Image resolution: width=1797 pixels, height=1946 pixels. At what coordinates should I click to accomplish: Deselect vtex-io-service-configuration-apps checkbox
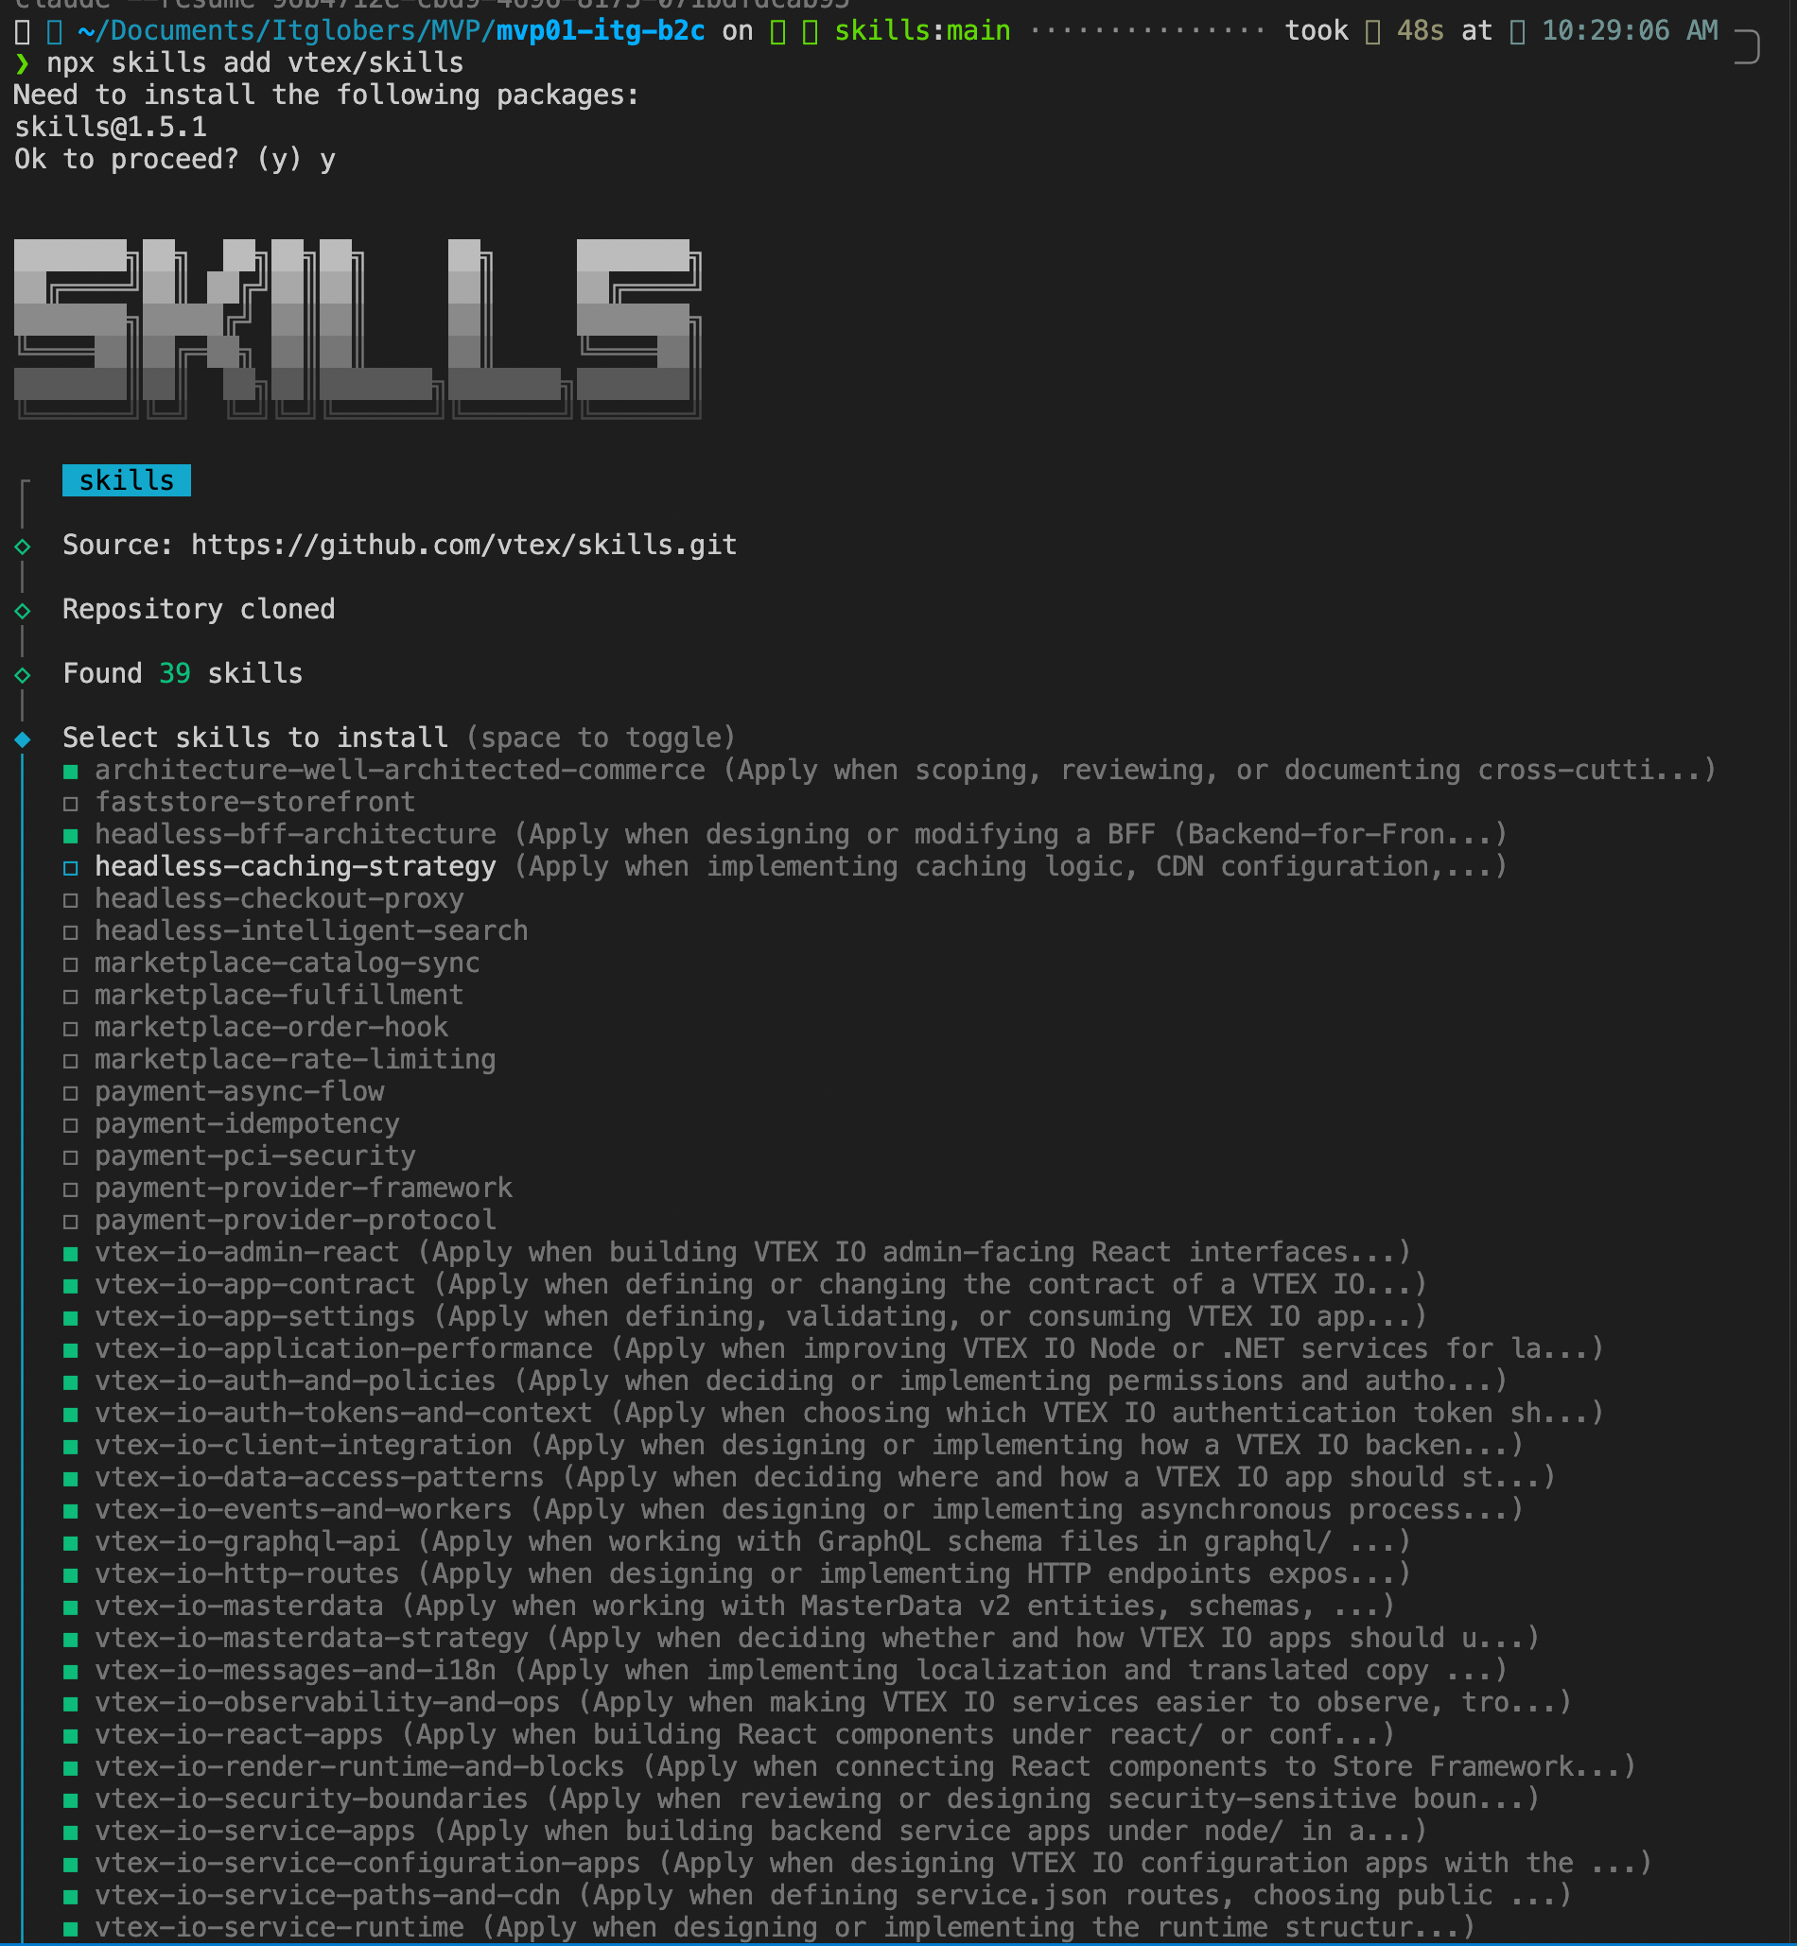(70, 1864)
